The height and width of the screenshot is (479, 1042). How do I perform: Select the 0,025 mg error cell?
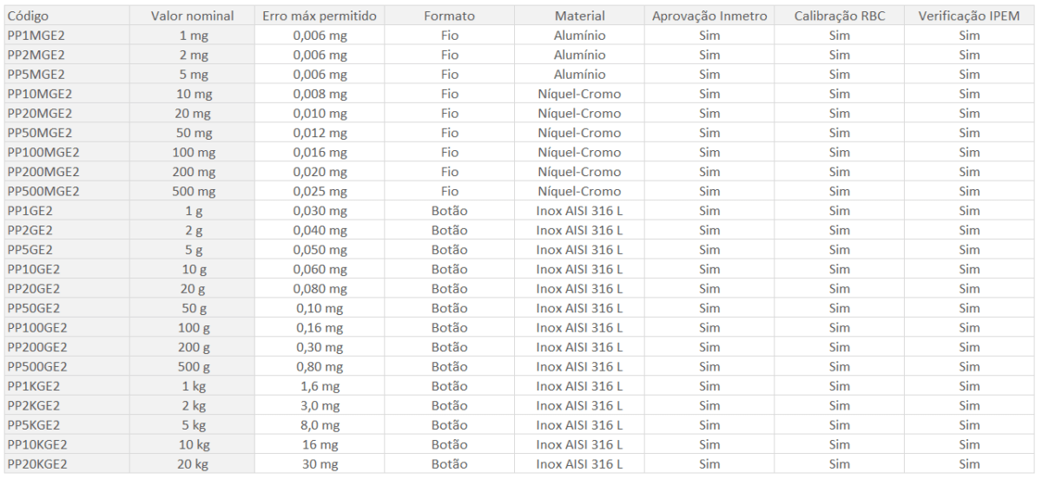pyautogui.click(x=320, y=191)
